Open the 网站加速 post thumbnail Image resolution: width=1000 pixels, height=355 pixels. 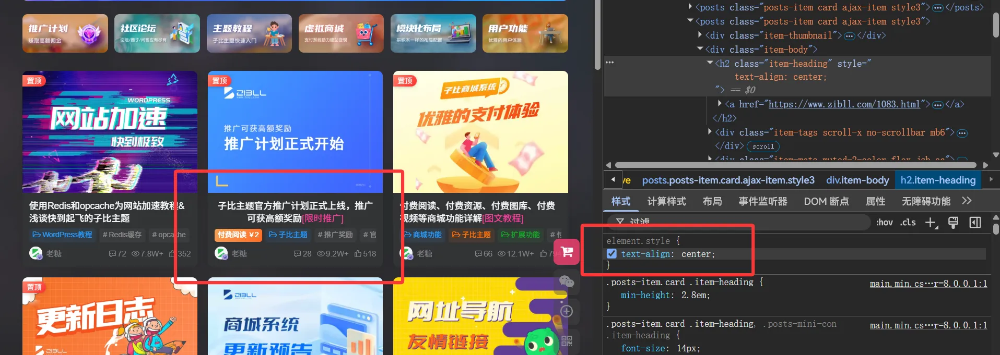(110, 132)
